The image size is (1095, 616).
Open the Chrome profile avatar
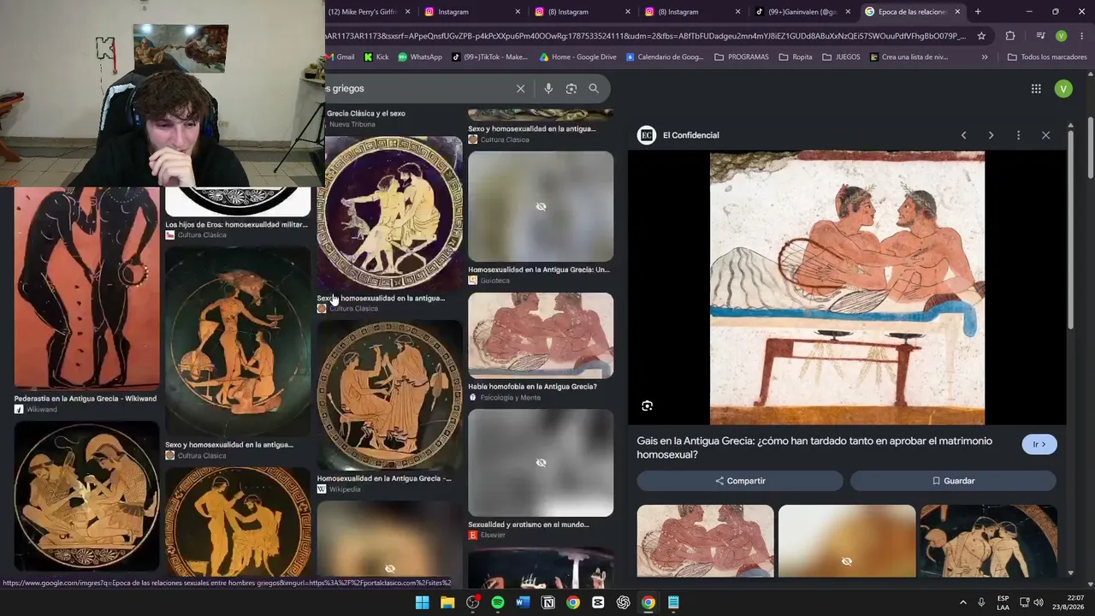(x=1061, y=36)
